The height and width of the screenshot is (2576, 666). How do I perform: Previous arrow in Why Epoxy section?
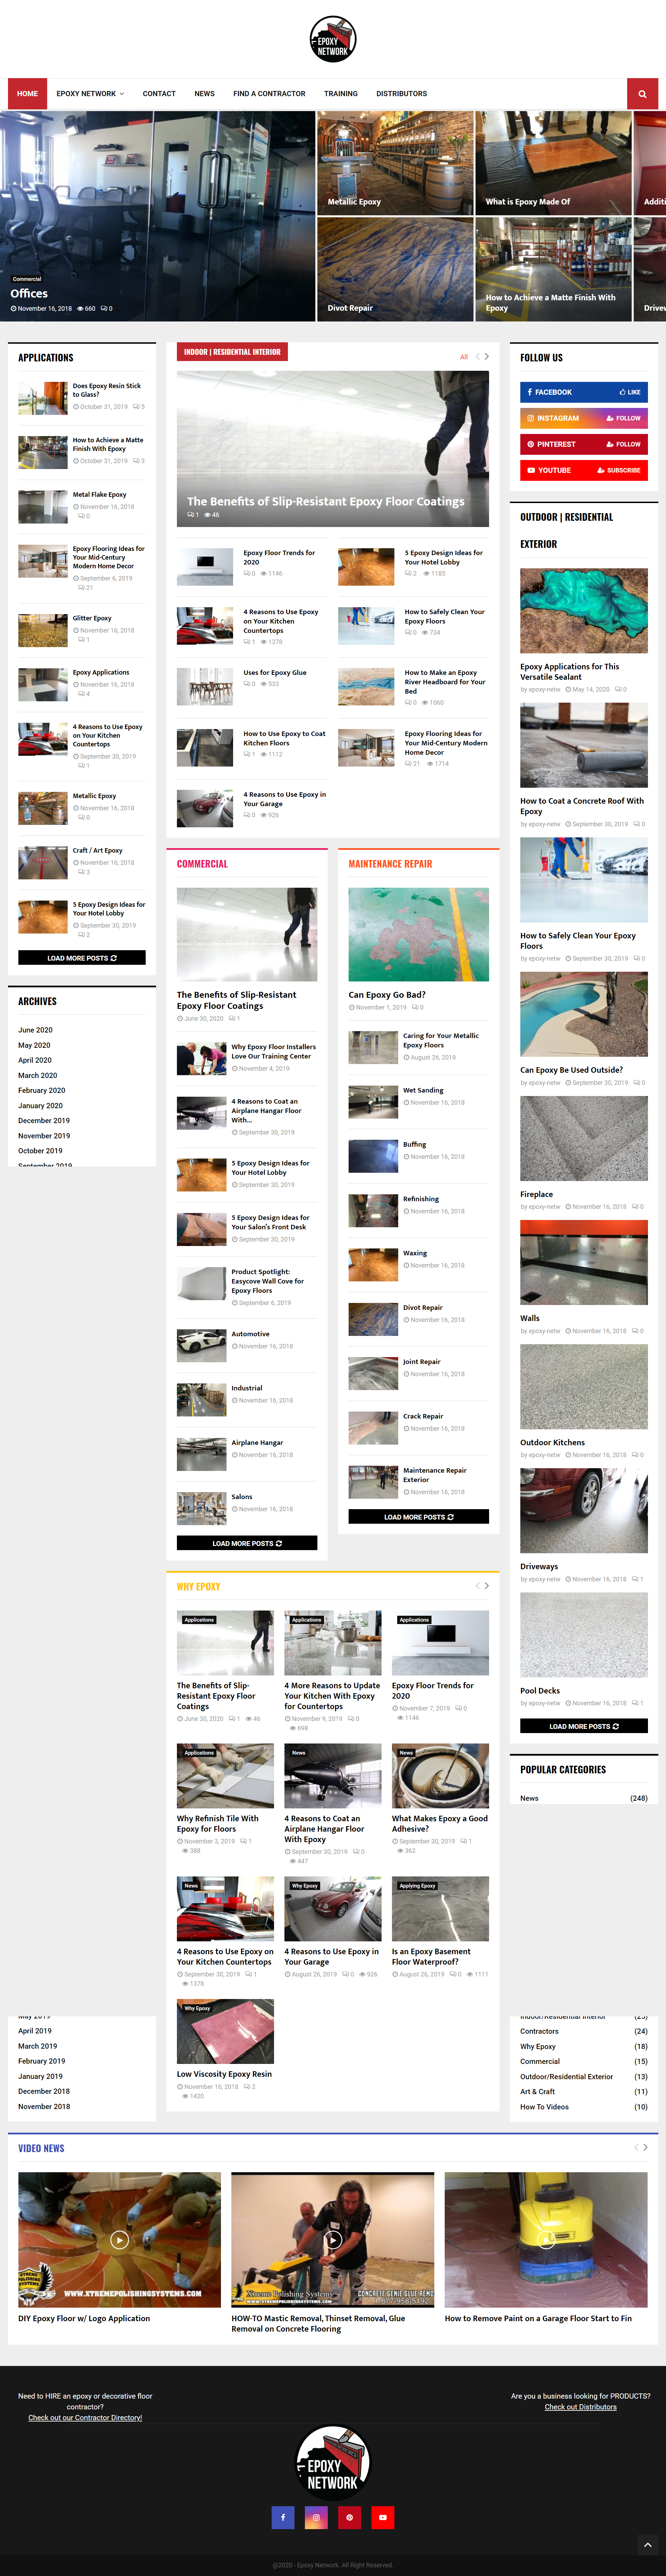pos(477,1586)
